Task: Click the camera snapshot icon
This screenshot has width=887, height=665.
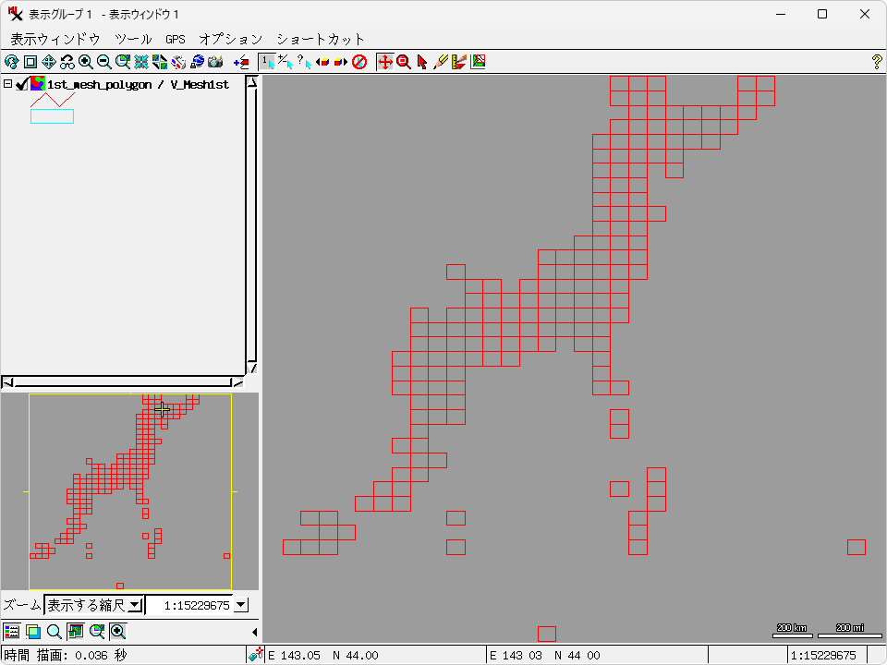Action: pos(215,62)
